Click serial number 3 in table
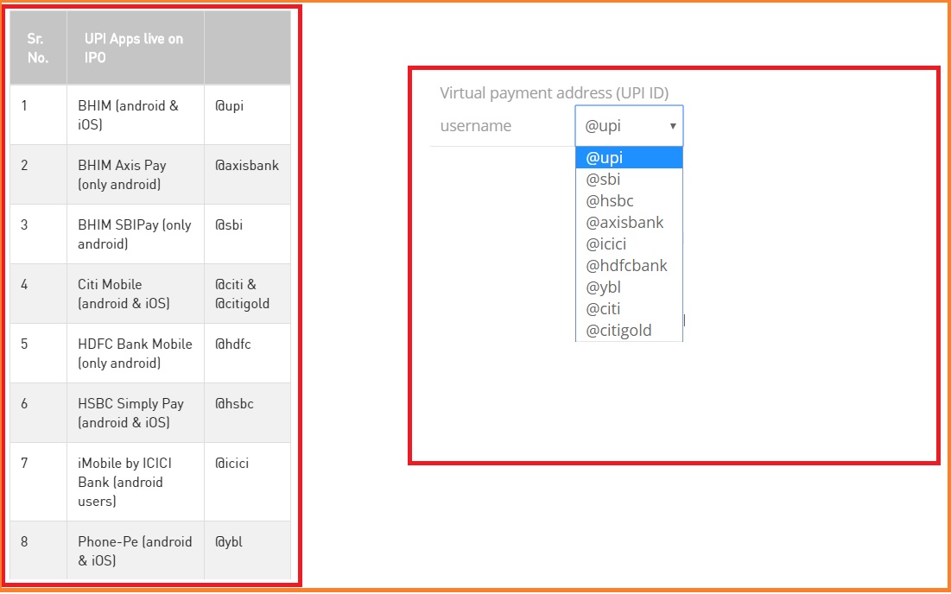 pos(38,234)
